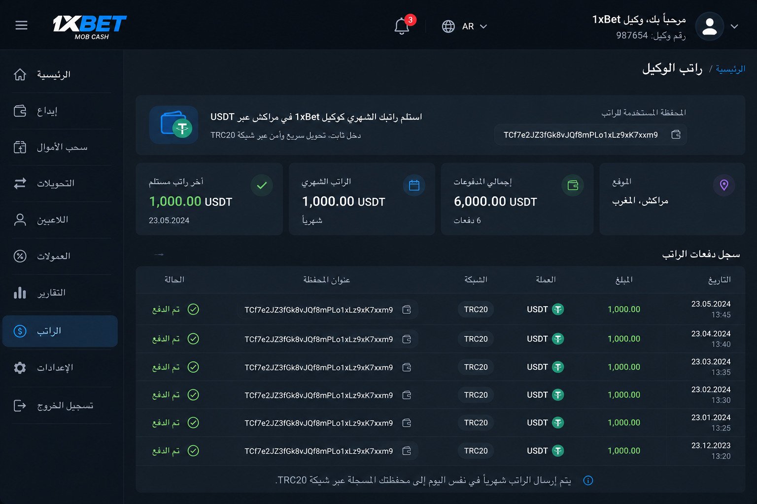Click العملة currency column header
This screenshot has width=757, height=504.
tap(546, 280)
